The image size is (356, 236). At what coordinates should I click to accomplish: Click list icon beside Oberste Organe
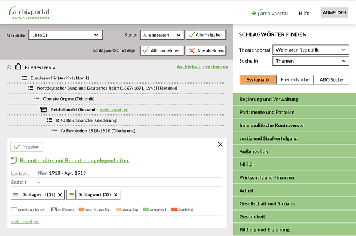[36, 98]
